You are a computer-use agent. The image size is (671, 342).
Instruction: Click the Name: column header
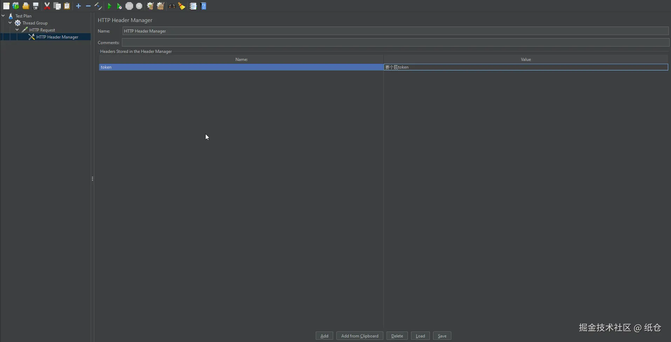(x=241, y=59)
